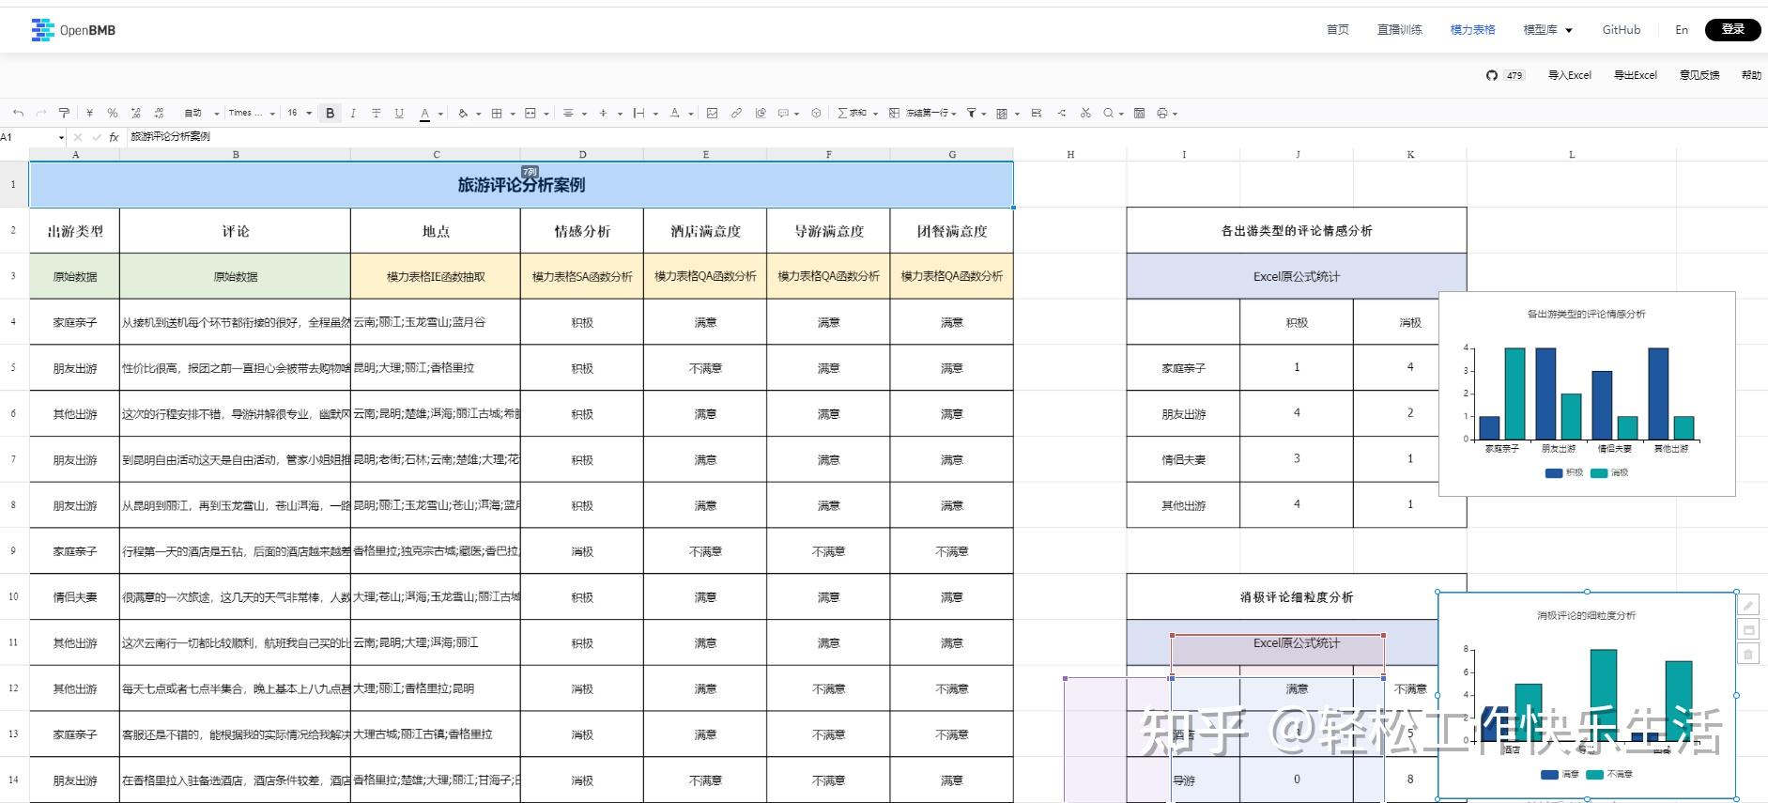Click horizontal alignment icon
1768x803 pixels.
[568, 113]
